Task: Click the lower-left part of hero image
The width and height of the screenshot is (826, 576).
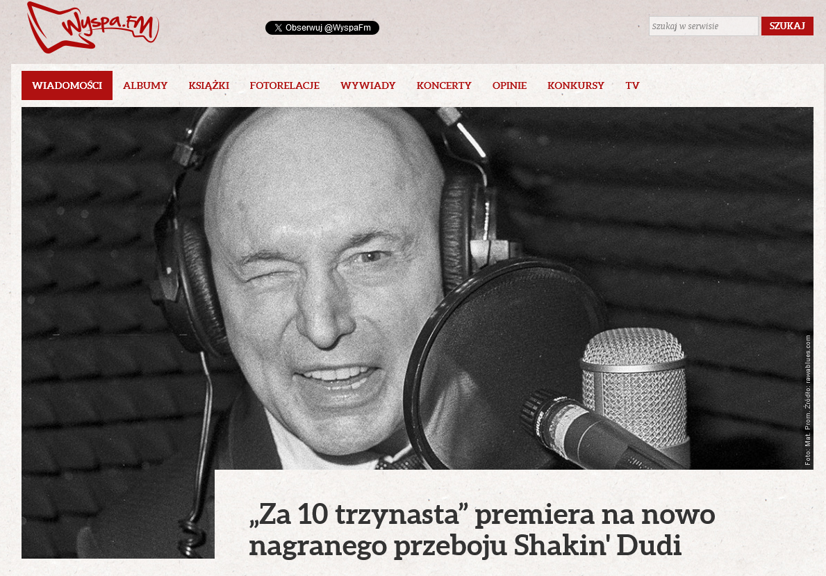Action: pyautogui.click(x=118, y=514)
